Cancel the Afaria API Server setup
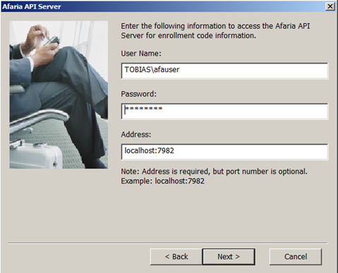 (296, 257)
